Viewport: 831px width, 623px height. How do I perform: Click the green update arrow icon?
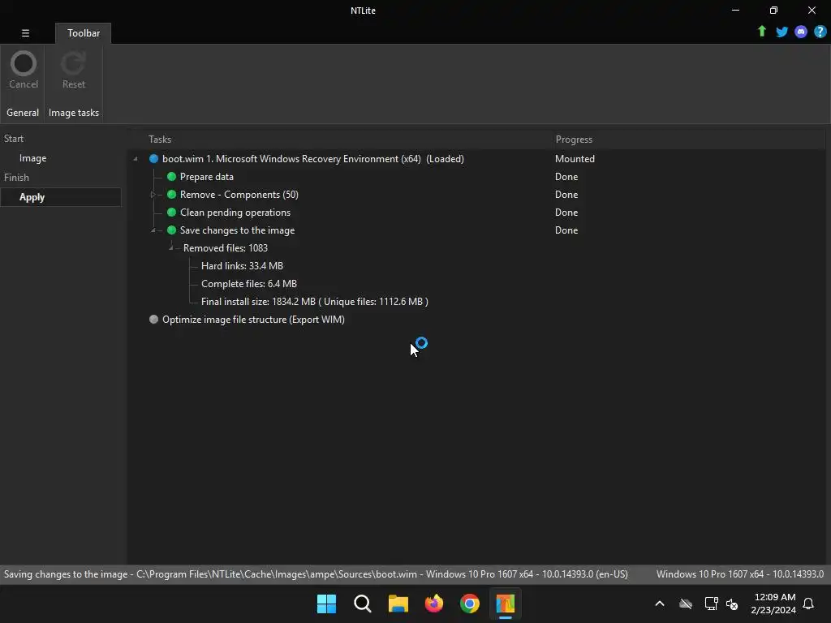pos(761,32)
